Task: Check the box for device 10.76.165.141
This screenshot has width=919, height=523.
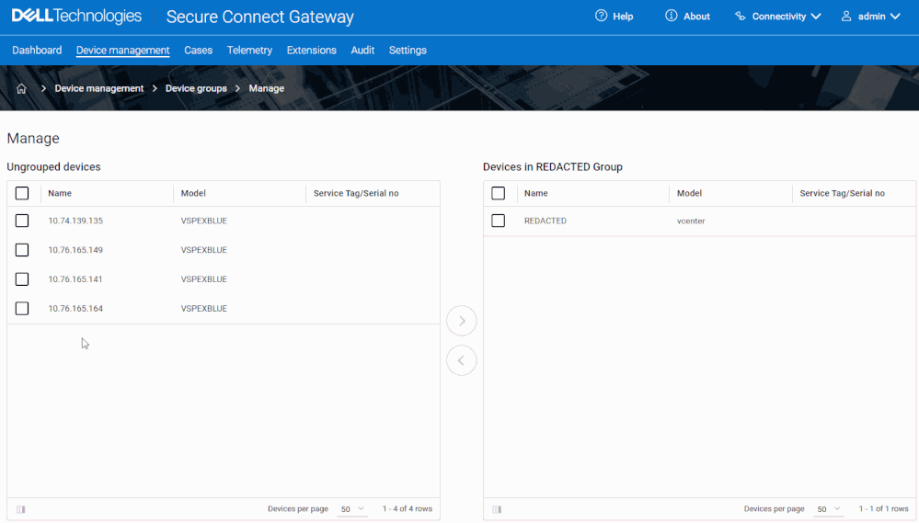Action: click(x=22, y=279)
